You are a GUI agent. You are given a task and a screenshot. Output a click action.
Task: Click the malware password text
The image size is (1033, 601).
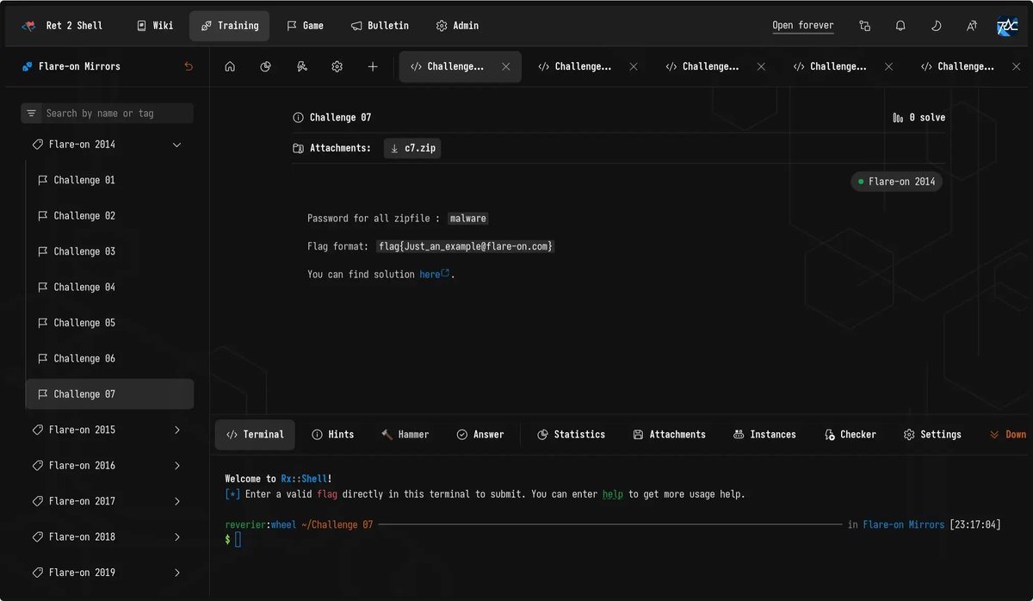coord(468,219)
